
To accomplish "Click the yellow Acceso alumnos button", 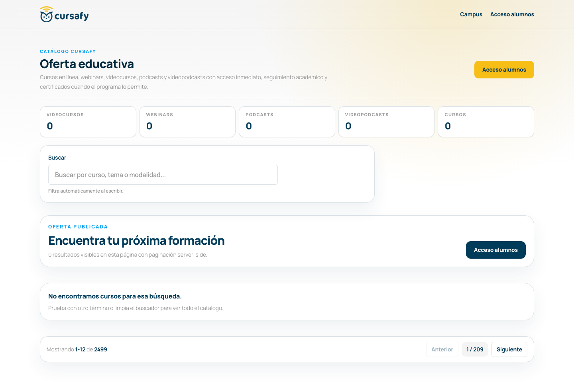I will [504, 70].
